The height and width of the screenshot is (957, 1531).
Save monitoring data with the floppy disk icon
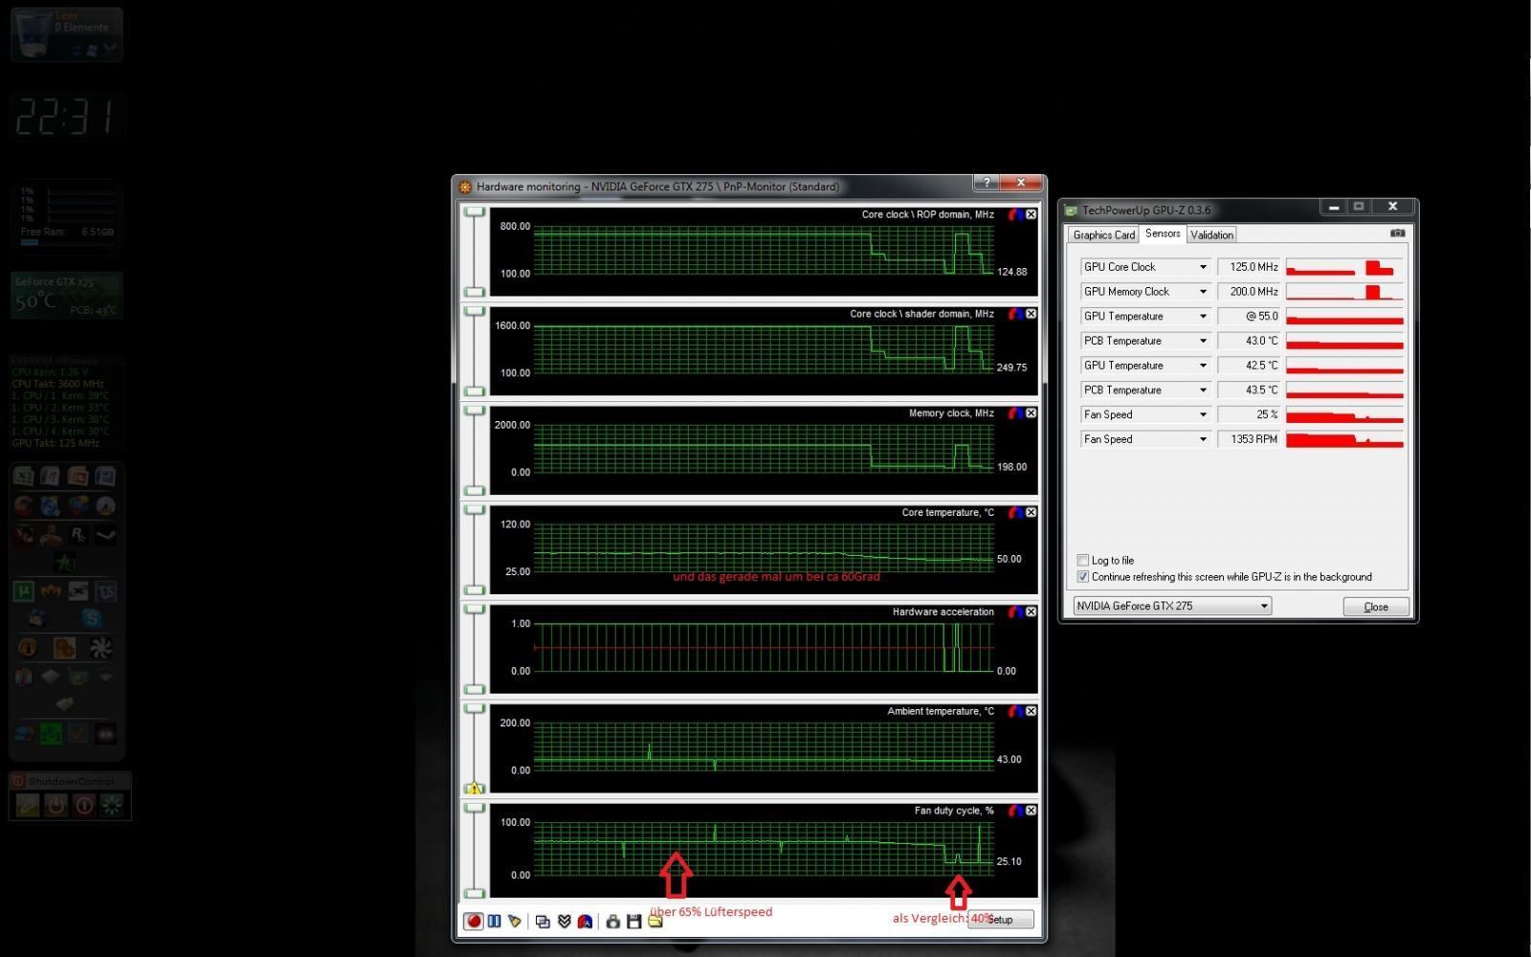click(633, 922)
